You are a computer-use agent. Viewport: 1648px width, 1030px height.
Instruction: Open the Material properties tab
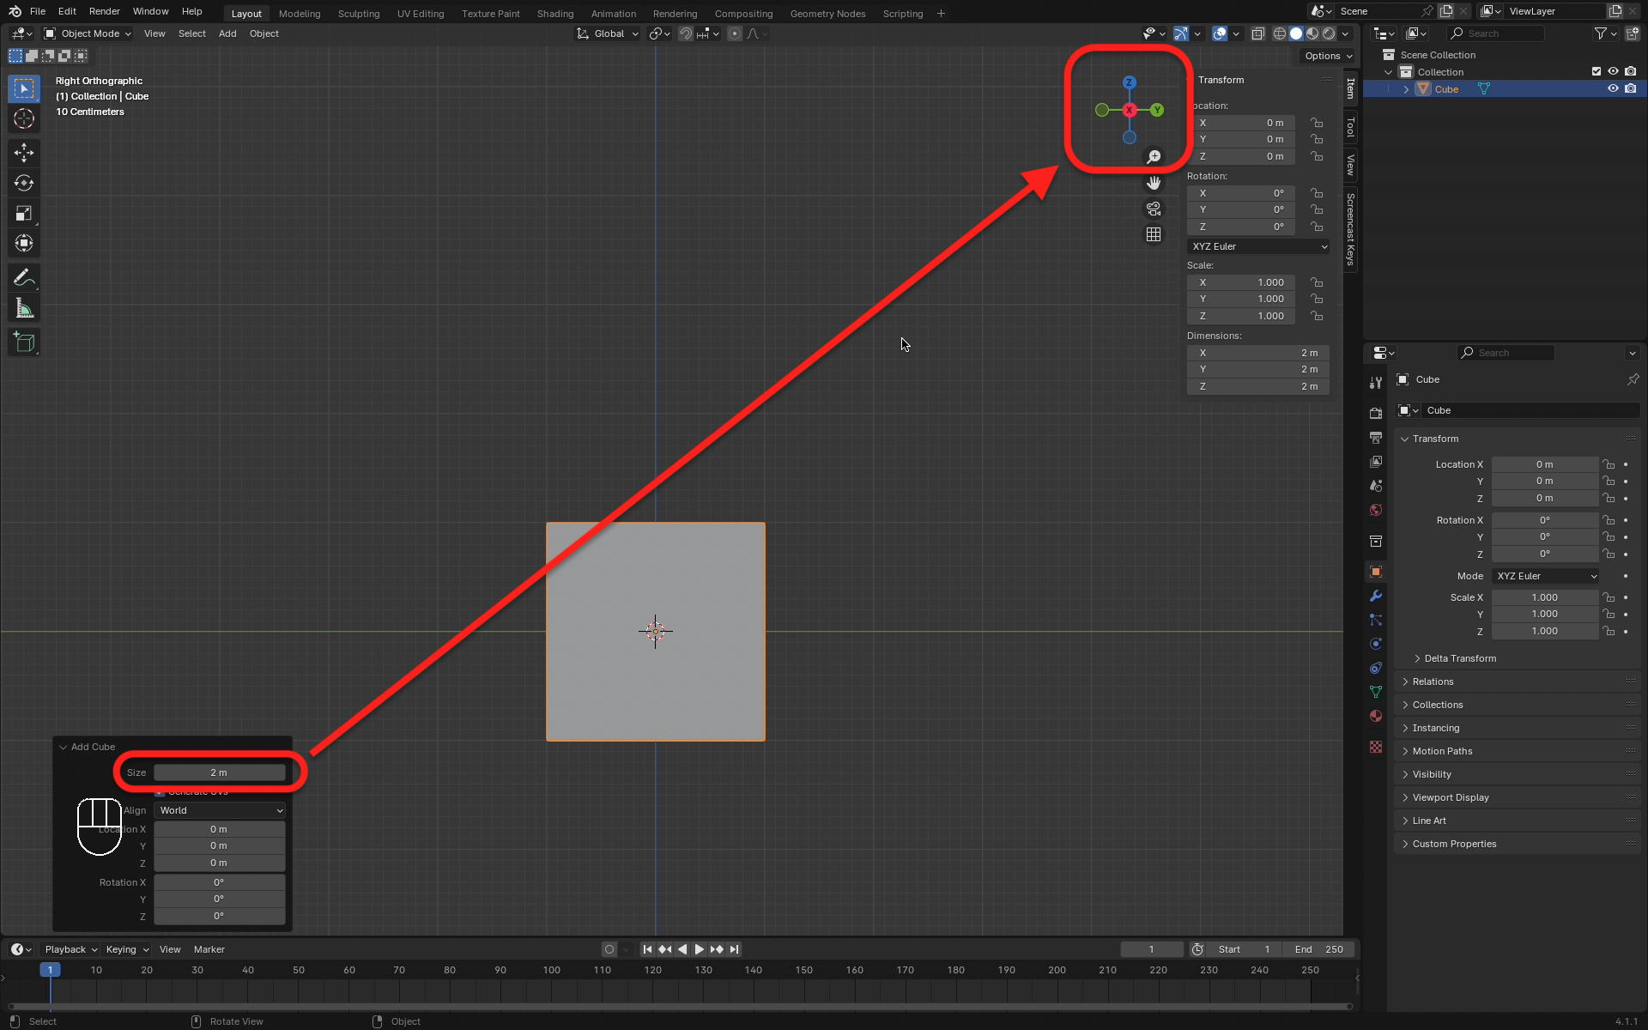(x=1376, y=716)
